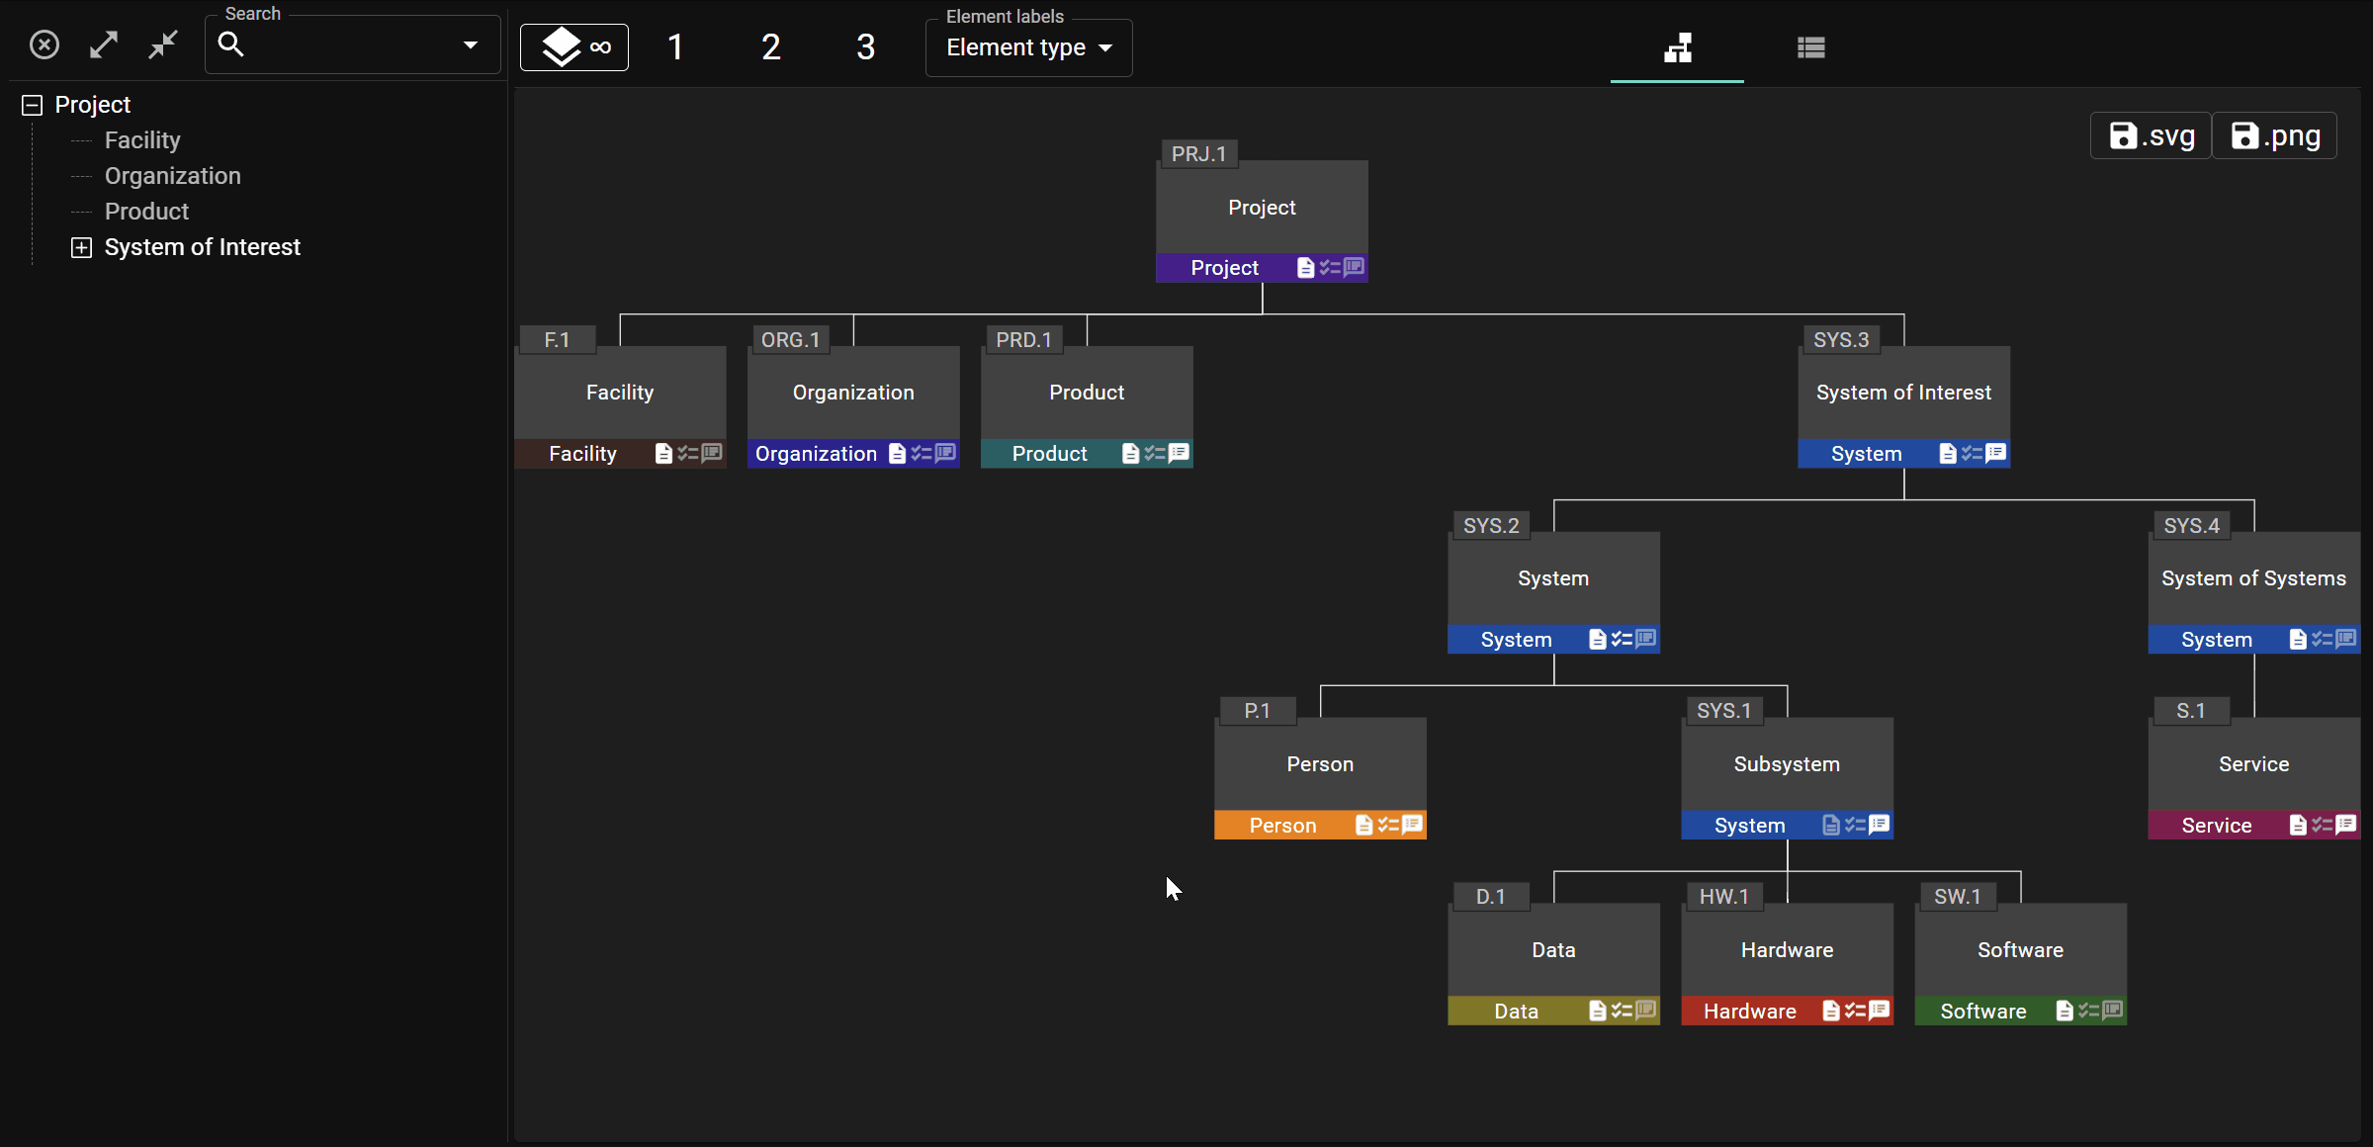2373x1147 pixels.
Task: Click the table/list view icon
Action: (x=1810, y=45)
